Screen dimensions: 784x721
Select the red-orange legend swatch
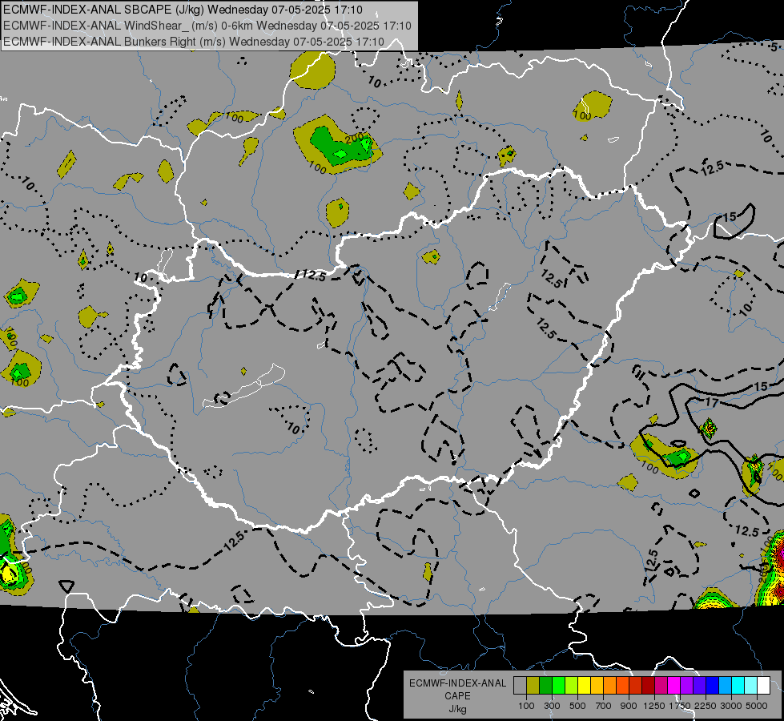click(x=622, y=686)
